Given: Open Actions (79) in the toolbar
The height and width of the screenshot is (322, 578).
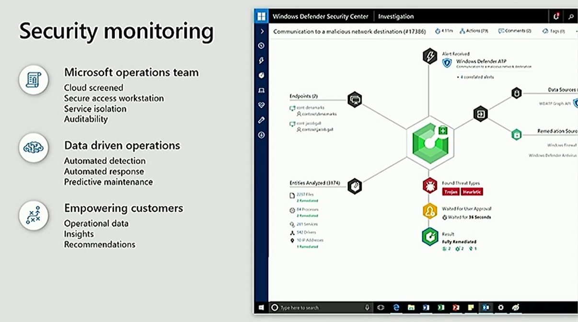Looking at the screenshot, I should 474,31.
